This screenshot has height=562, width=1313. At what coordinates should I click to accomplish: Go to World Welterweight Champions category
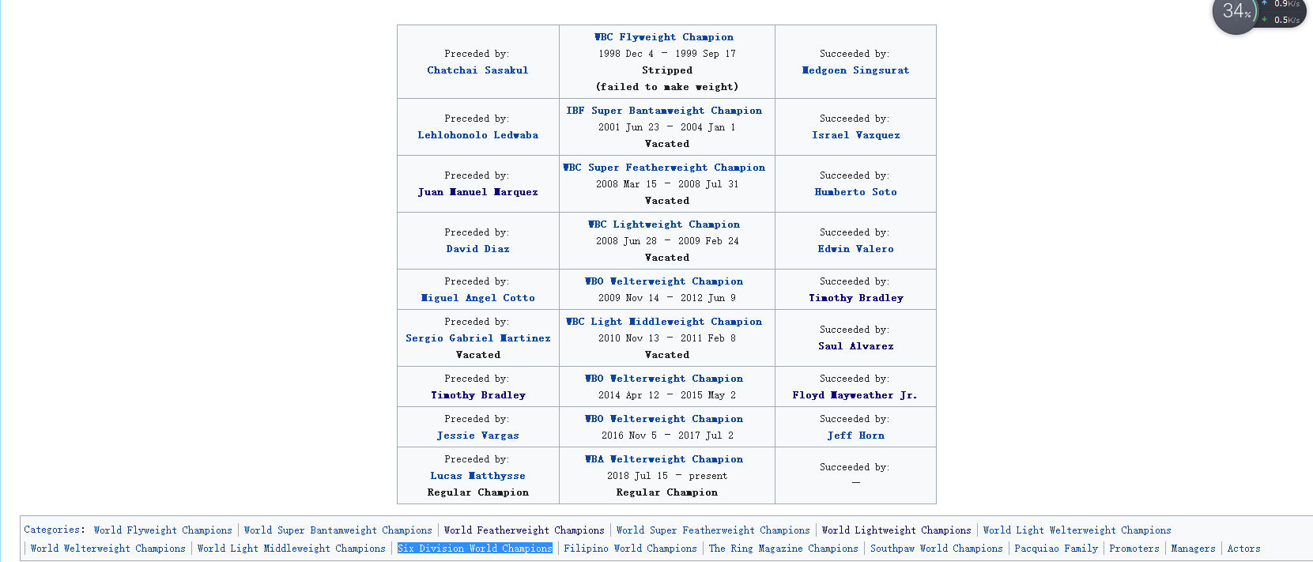click(x=108, y=549)
